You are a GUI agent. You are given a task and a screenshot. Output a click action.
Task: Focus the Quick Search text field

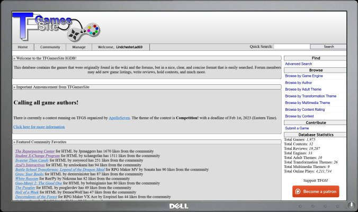[292, 47]
